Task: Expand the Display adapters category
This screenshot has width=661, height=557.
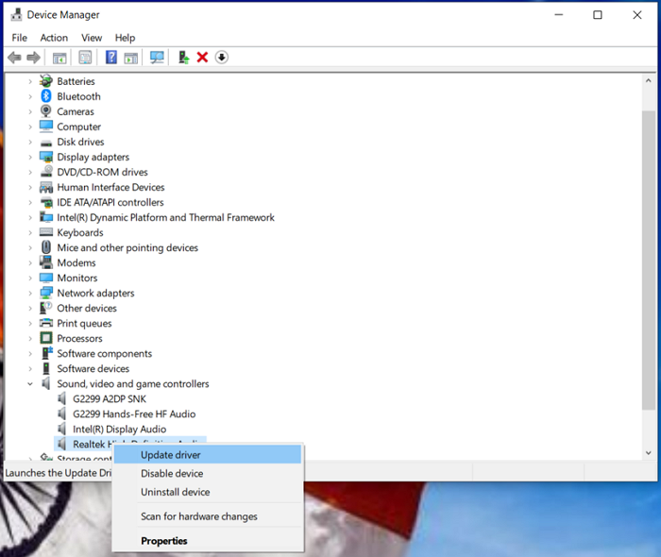Action: (x=30, y=158)
